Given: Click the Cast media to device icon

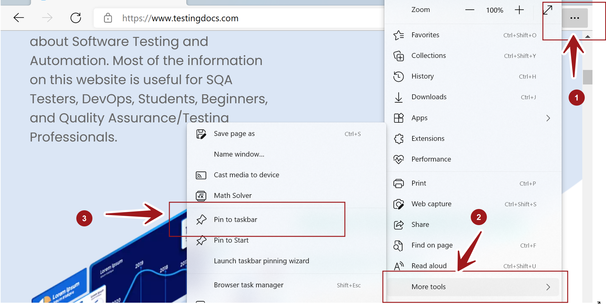Looking at the screenshot, I should tap(201, 175).
